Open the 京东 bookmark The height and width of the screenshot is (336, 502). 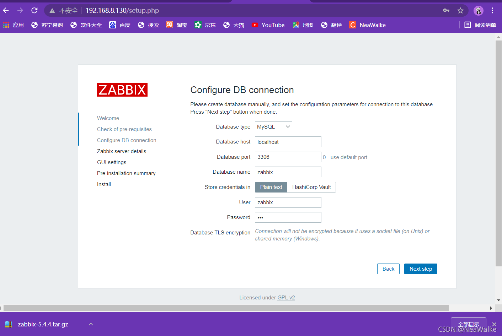pyautogui.click(x=205, y=25)
